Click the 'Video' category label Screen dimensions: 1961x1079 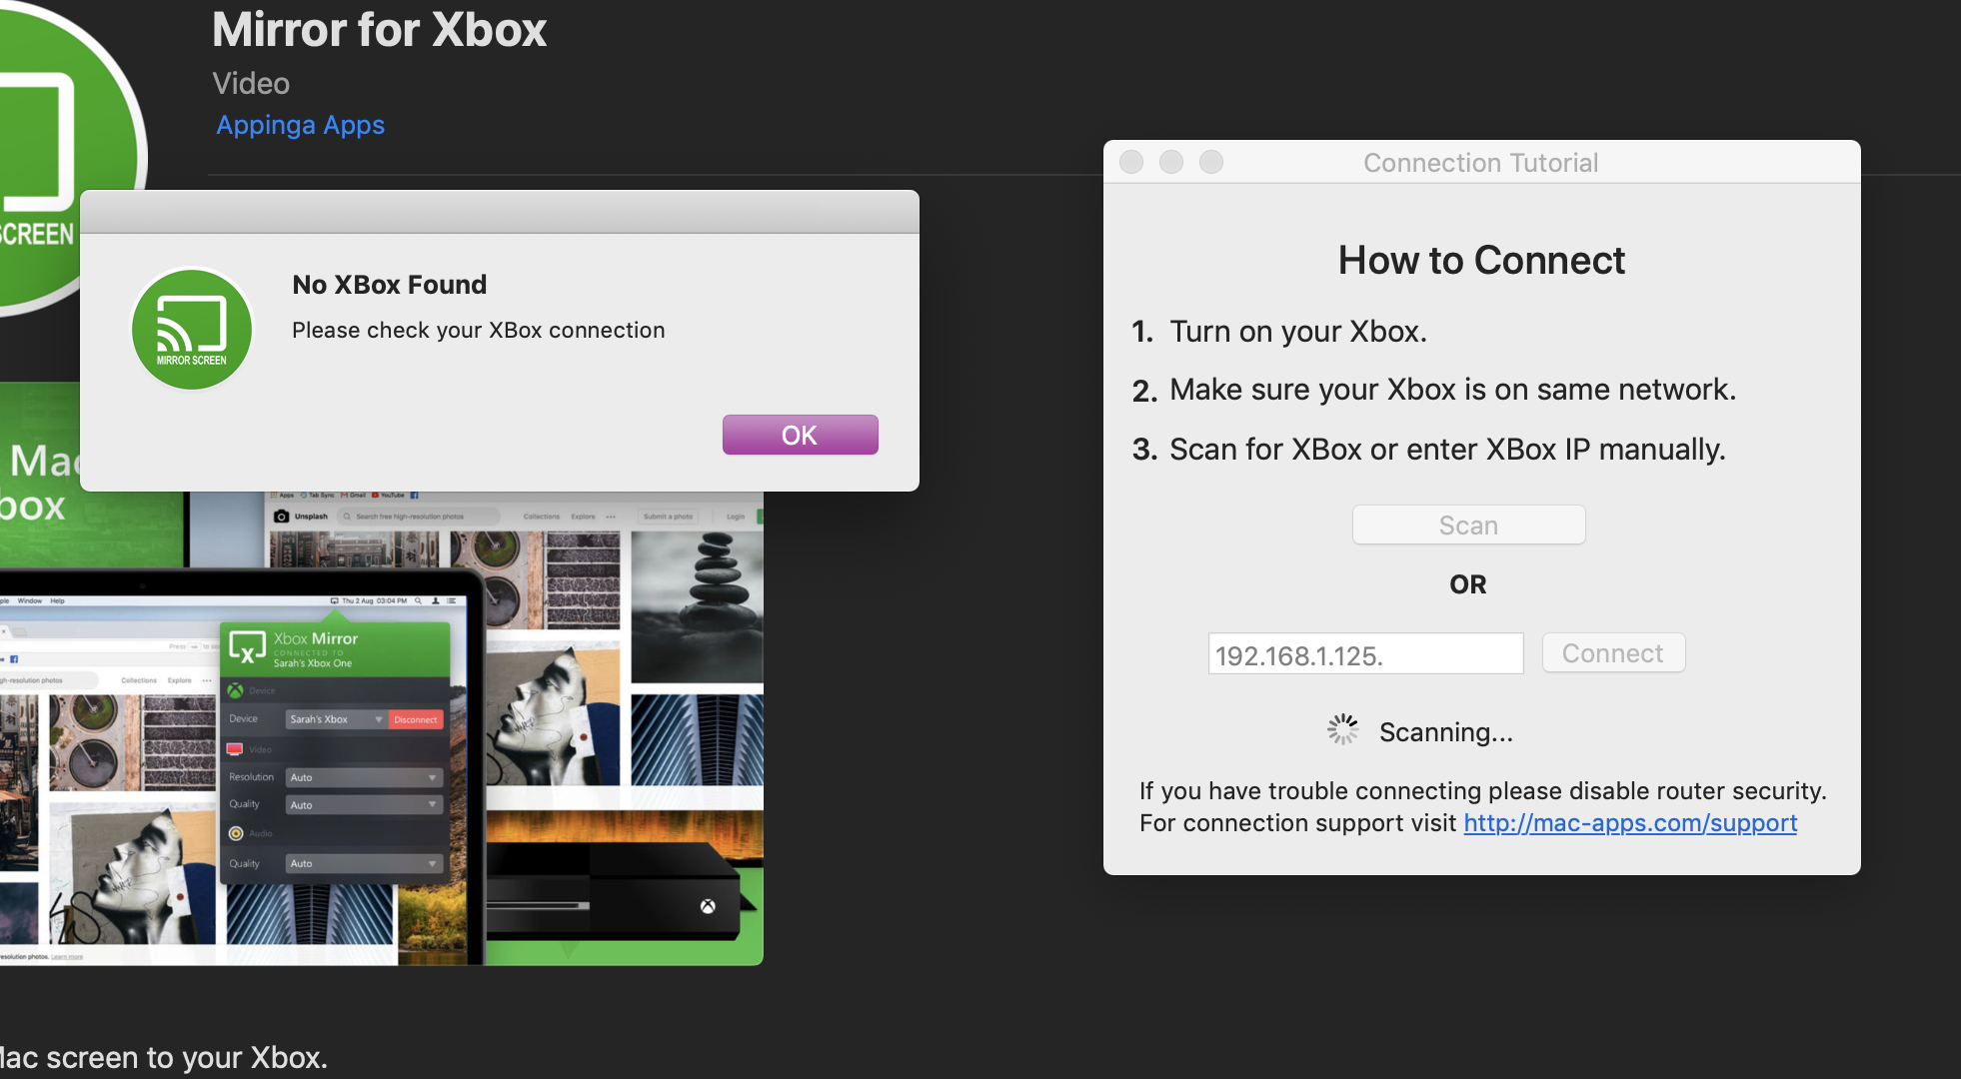click(x=251, y=83)
